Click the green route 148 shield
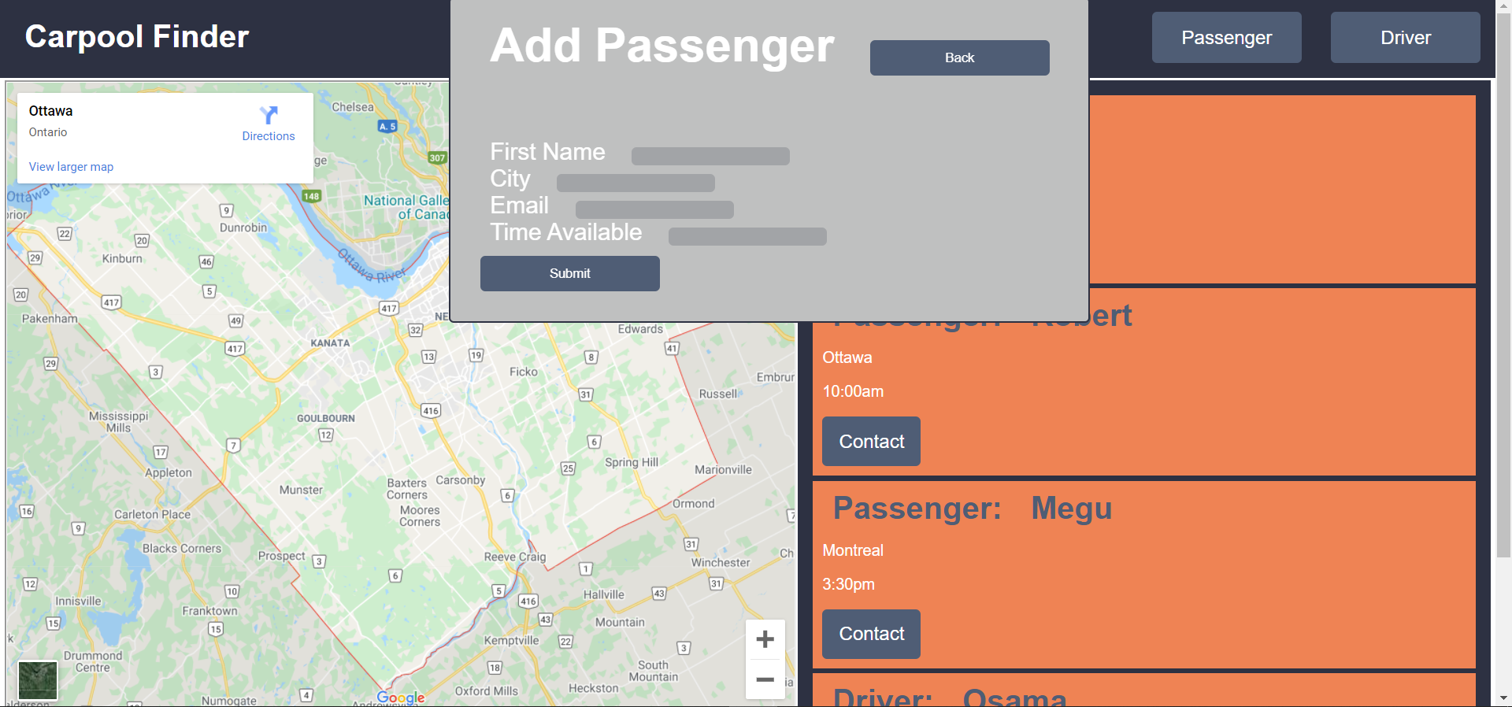The height and width of the screenshot is (707, 1512). (x=312, y=196)
